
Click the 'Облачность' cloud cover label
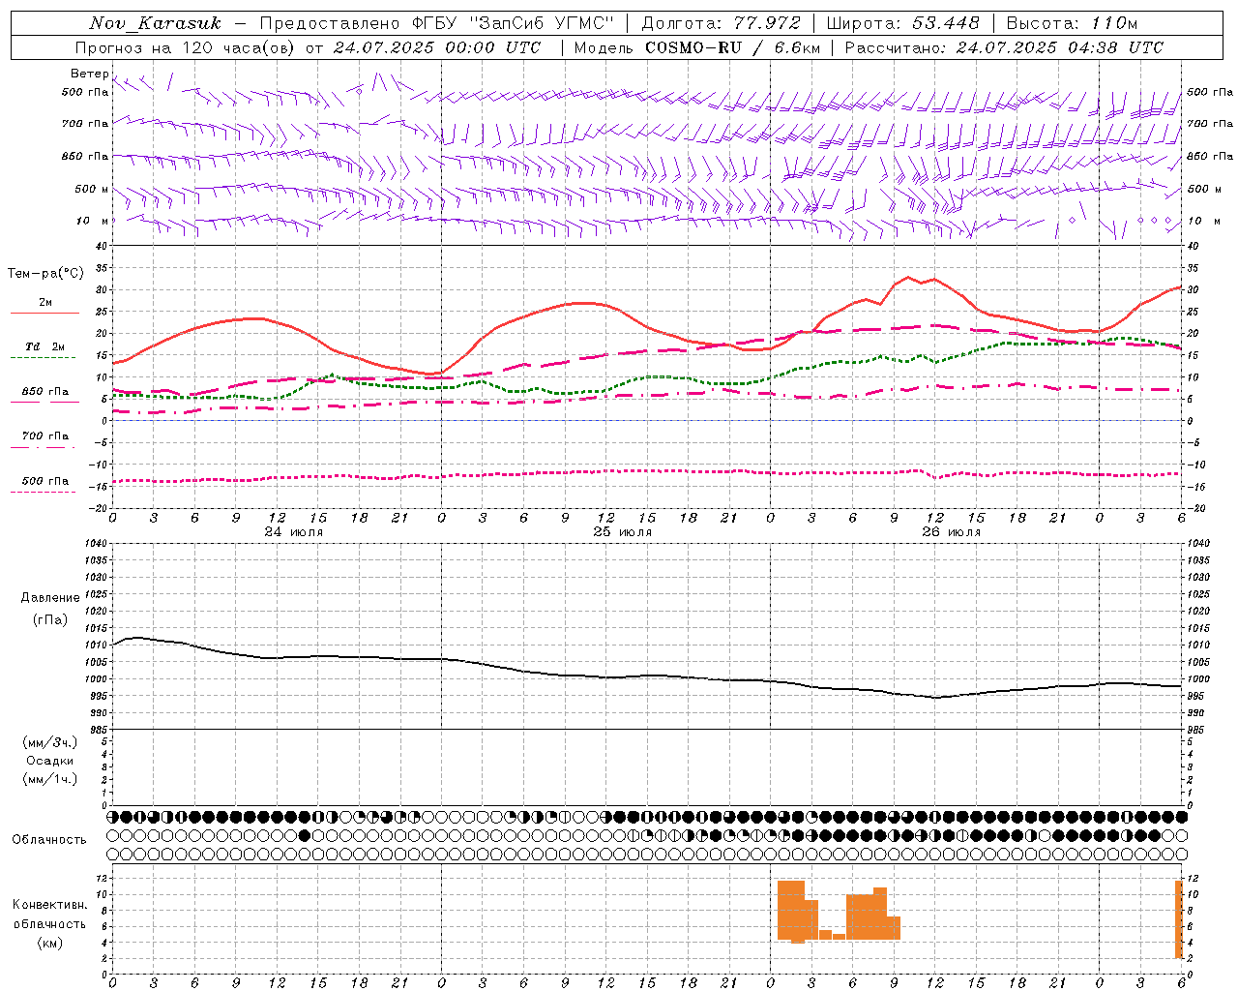point(49,839)
